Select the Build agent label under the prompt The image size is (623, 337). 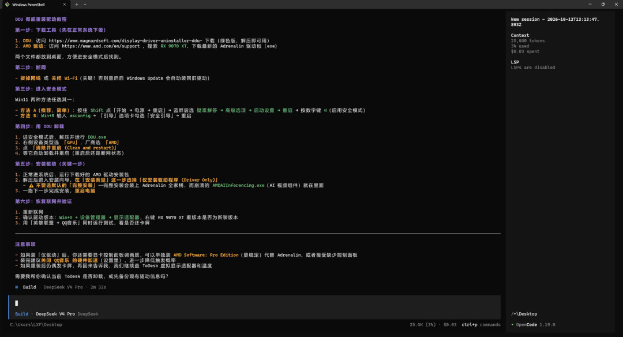(x=21, y=314)
